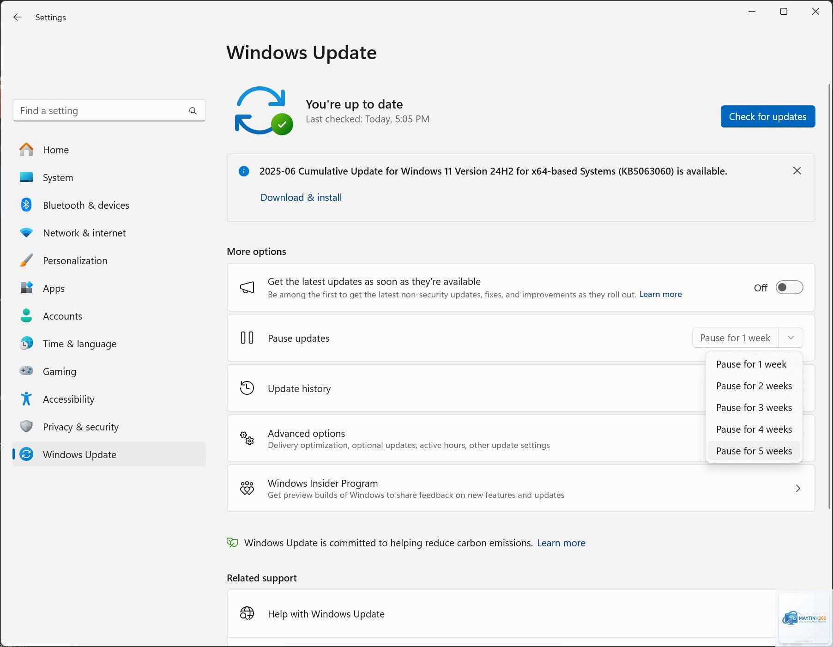Click the Windows Insider Program hearts icon

coord(247,488)
